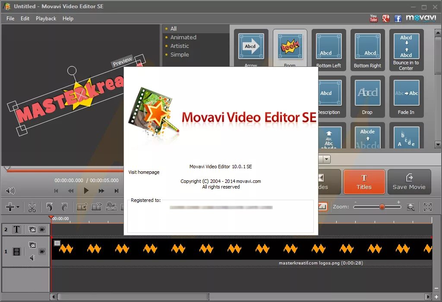Open the Google Plus page icon
The image size is (442, 302).
(385, 18)
